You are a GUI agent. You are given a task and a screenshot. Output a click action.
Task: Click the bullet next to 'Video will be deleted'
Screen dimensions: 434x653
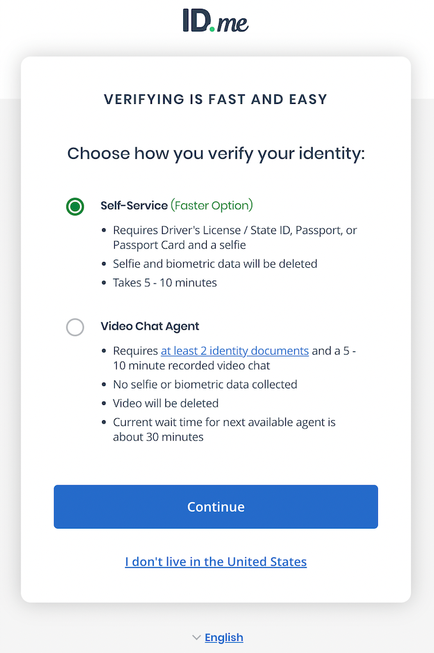104,403
